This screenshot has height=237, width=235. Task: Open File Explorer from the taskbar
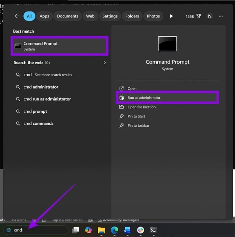tap(101, 230)
